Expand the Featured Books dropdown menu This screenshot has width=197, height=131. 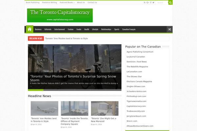67,3
